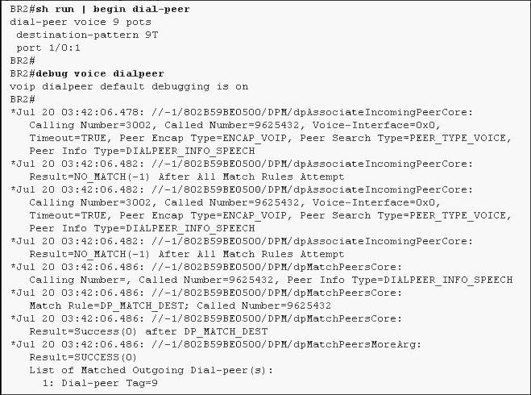Click the second 'Result=NO_MATCH(-1)' line

coord(187,254)
